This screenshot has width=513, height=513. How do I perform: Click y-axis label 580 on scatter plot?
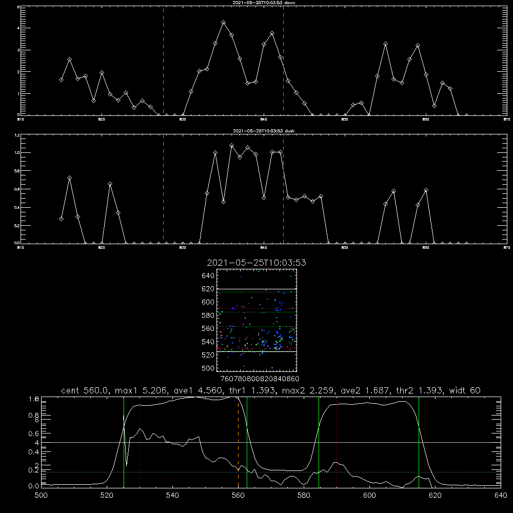pos(208,315)
